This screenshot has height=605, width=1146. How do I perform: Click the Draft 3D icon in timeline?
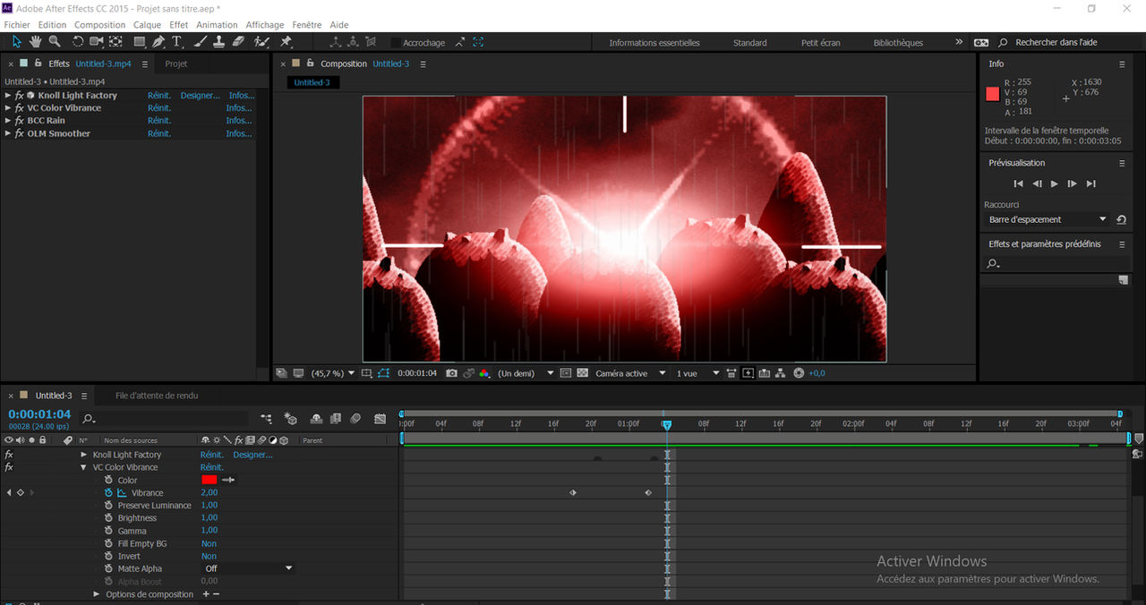coord(290,418)
